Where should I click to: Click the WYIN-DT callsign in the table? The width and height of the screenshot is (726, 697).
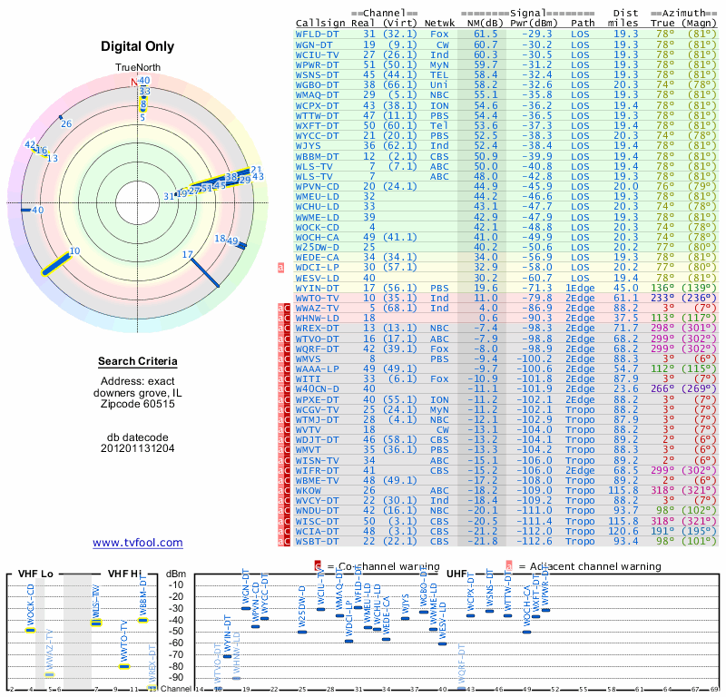coord(317,288)
